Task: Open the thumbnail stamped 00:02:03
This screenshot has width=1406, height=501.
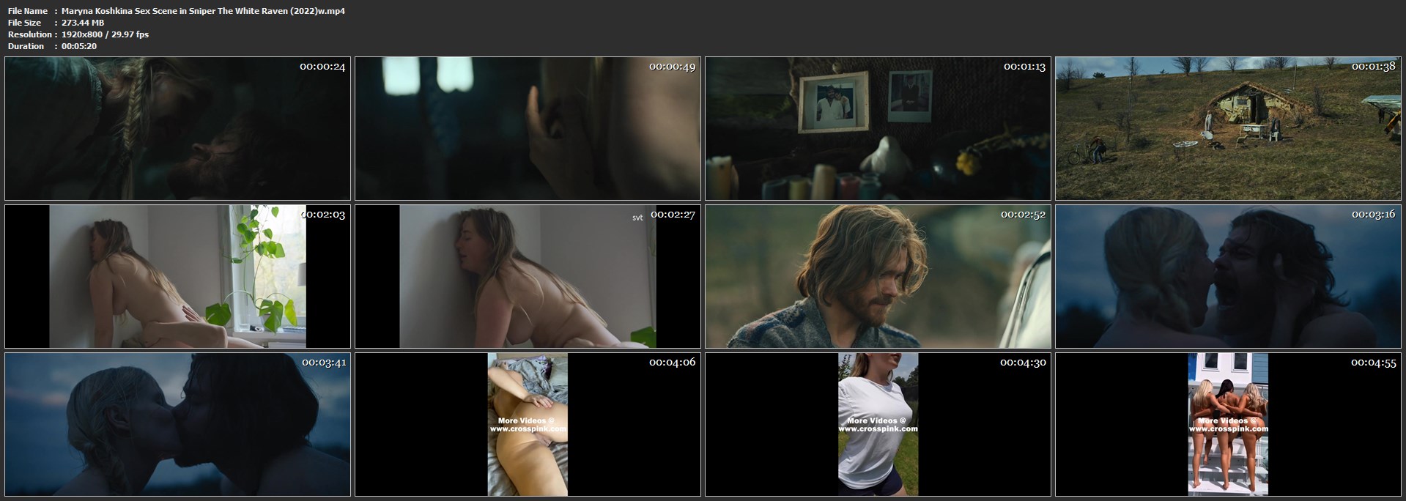Action: click(177, 276)
